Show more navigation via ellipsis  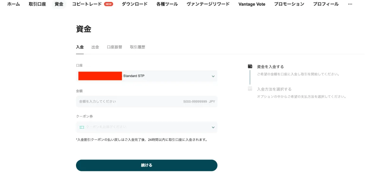point(350,4)
